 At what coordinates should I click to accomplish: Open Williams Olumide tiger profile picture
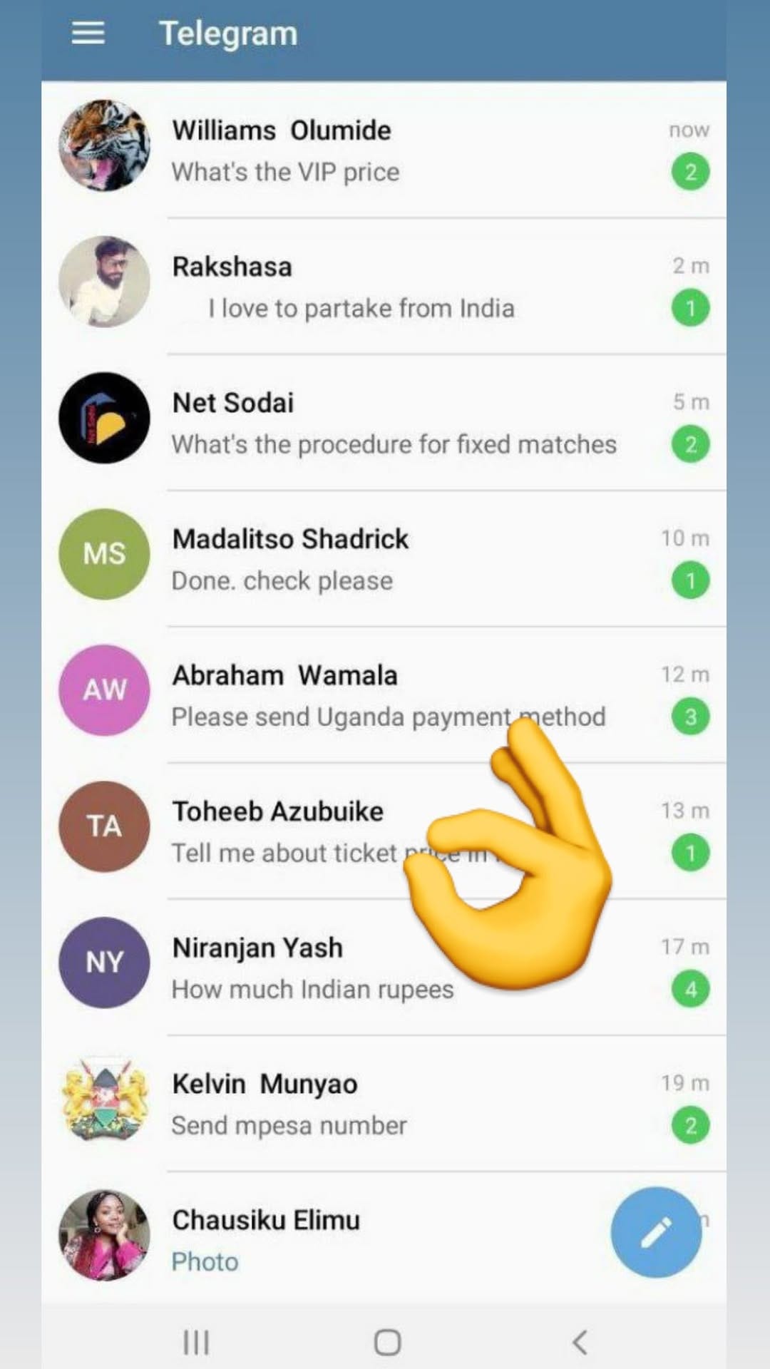105,145
